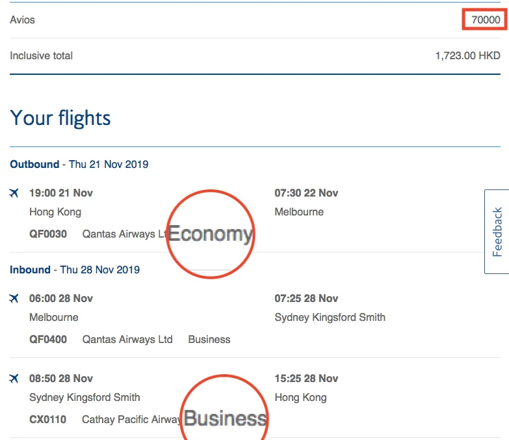Image resolution: width=509 pixels, height=440 pixels.
Task: Click the Business cabin label for QF0400
Action: [x=209, y=340]
